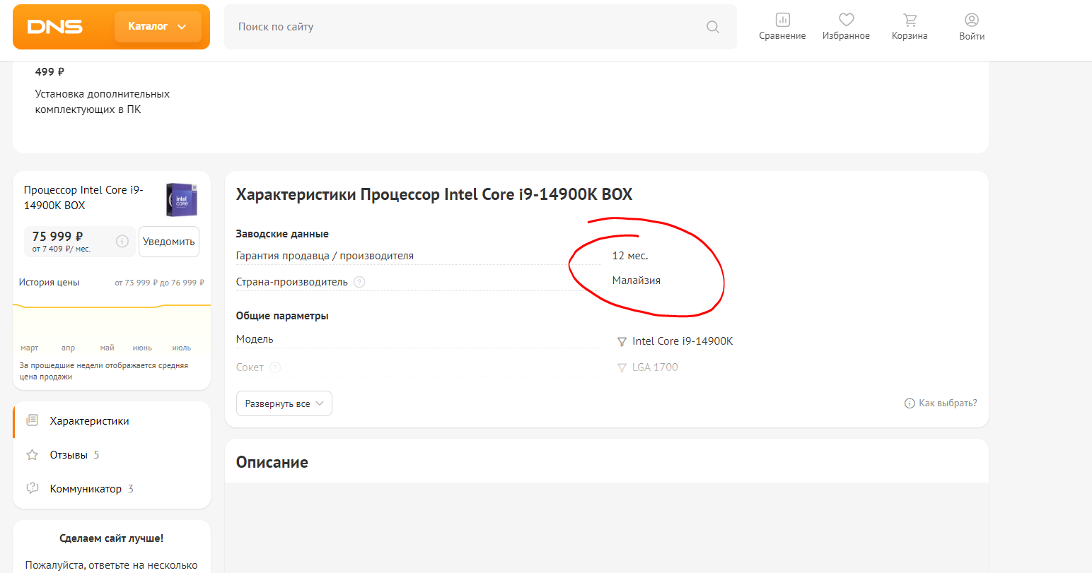The image size is (1092, 573).
Task: Click the 499 ₽ service price
Action: coord(50,71)
